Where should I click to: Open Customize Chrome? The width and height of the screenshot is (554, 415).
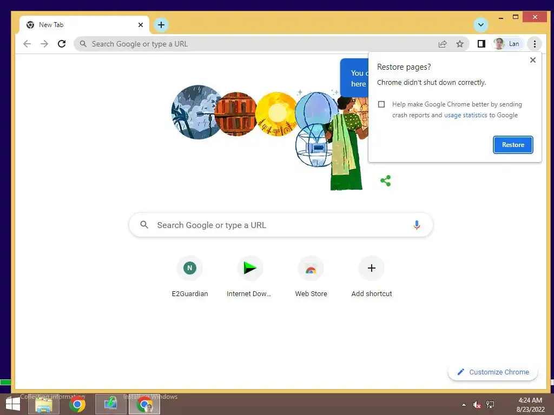coord(493,372)
